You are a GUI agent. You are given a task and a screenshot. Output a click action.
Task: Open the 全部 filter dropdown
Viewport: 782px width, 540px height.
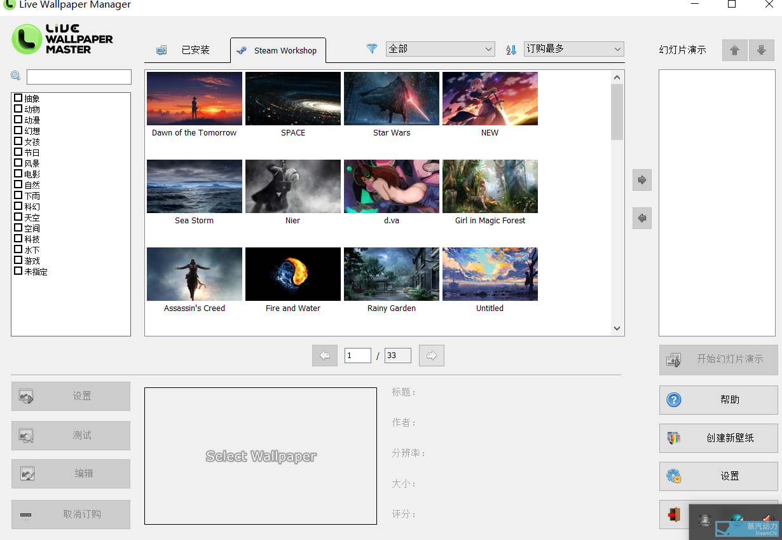click(x=440, y=49)
